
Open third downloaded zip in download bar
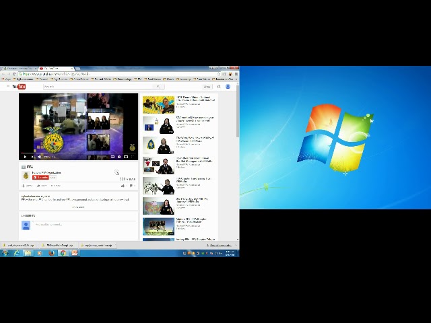point(96,245)
